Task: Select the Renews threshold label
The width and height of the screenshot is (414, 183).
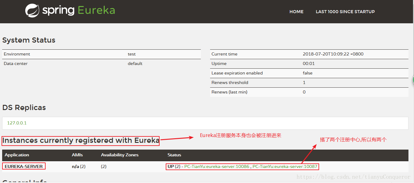Action: pos(230,83)
